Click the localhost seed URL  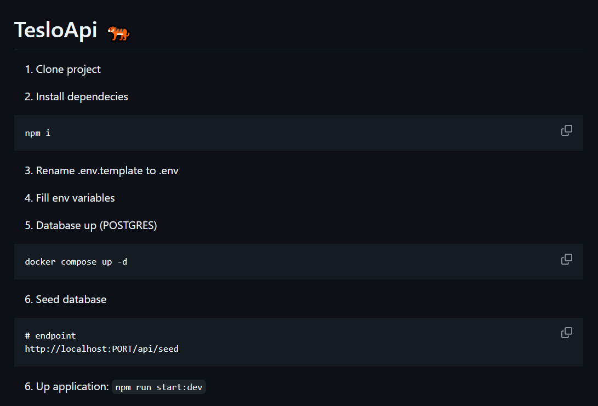(x=102, y=348)
